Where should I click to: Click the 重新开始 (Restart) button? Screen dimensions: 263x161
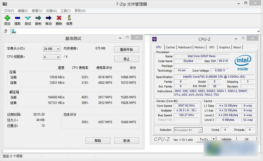coord(127,50)
